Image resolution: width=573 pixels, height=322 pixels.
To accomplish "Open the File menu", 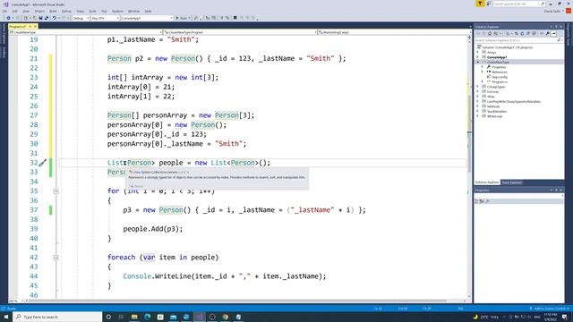I will (4, 12).
